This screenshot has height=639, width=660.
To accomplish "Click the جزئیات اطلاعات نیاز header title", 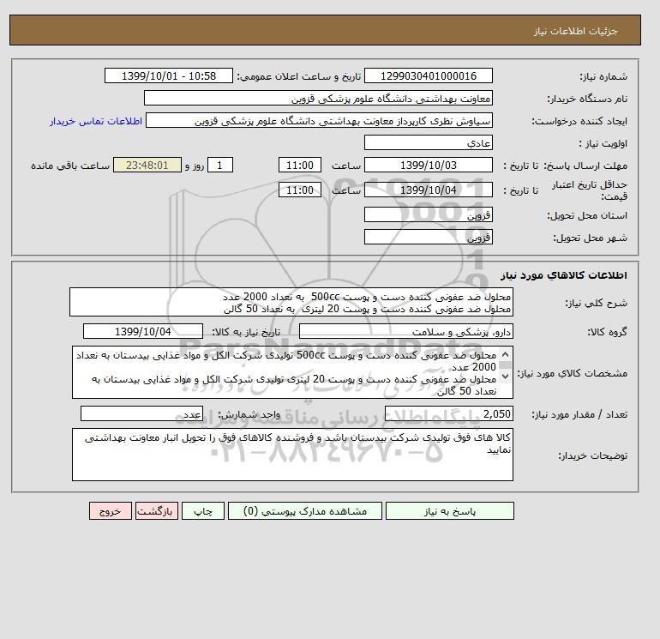I will pyautogui.click(x=575, y=31).
